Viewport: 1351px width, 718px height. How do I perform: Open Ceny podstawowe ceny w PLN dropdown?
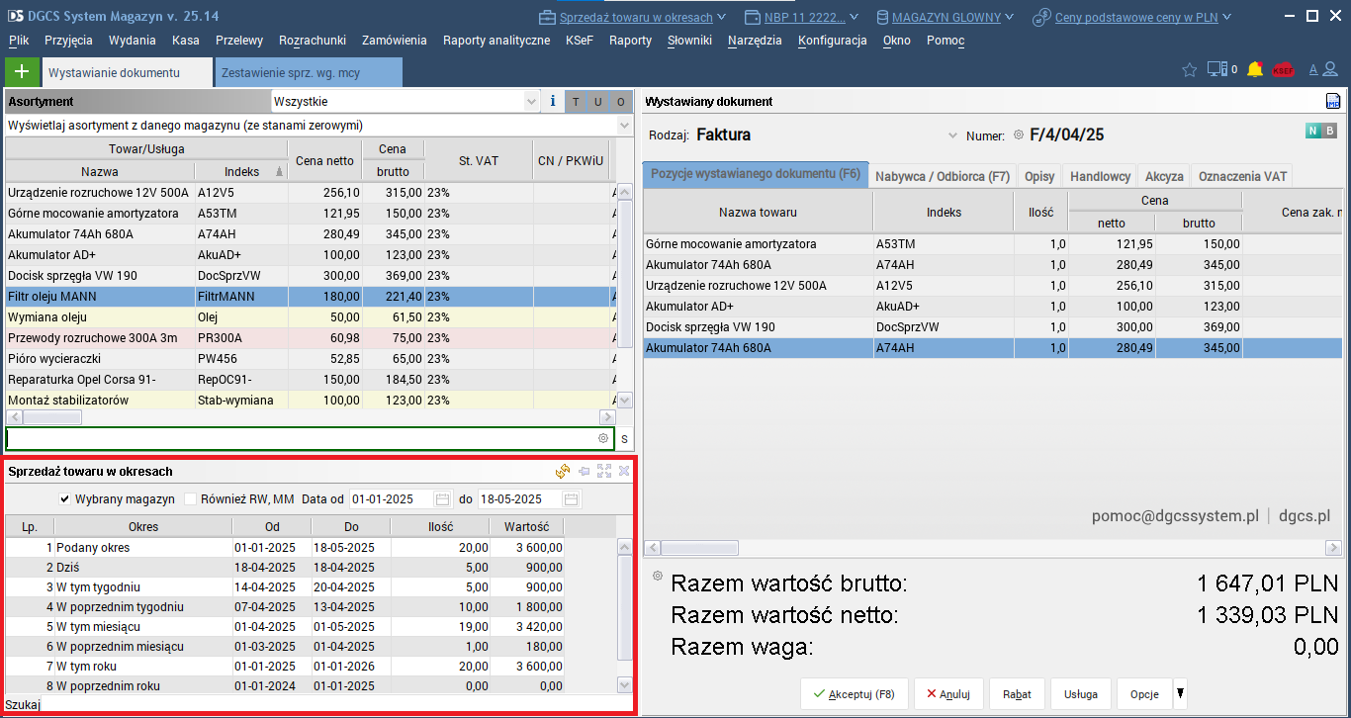click(x=1226, y=18)
